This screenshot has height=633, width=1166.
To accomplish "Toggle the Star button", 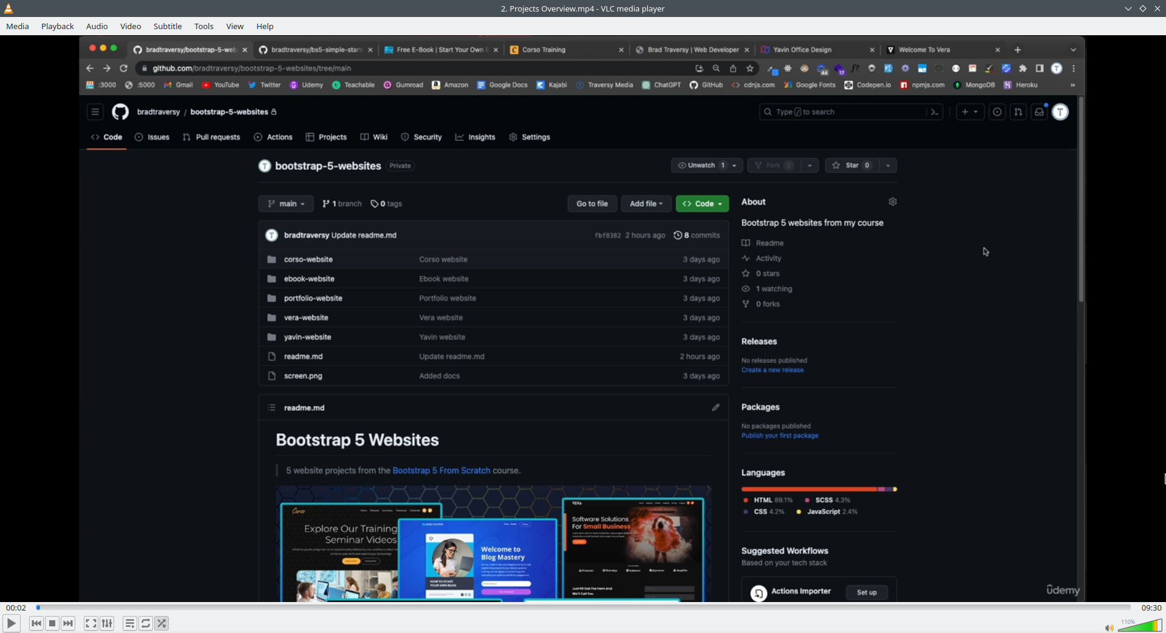I will (853, 165).
